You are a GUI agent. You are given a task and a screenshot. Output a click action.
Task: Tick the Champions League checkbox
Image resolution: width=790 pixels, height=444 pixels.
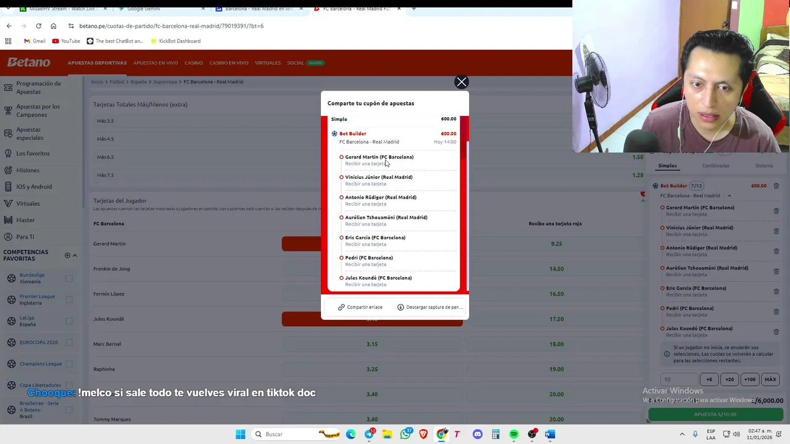(x=69, y=364)
